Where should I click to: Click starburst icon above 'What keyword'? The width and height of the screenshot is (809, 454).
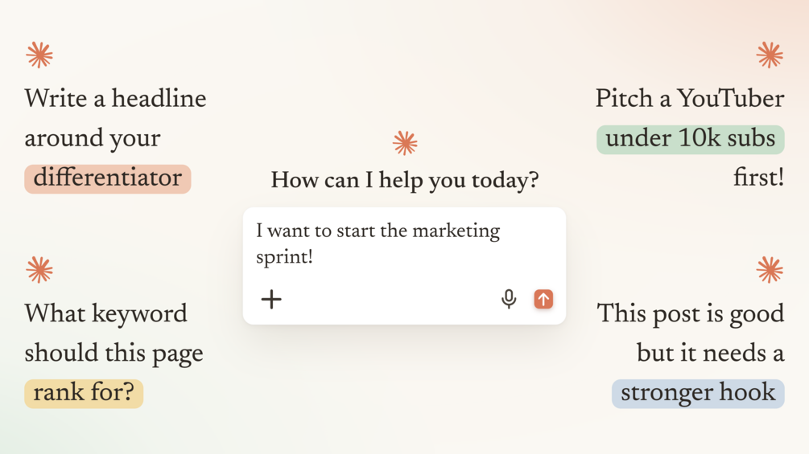39,270
